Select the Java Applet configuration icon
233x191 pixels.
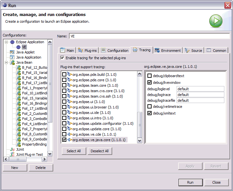(12, 52)
